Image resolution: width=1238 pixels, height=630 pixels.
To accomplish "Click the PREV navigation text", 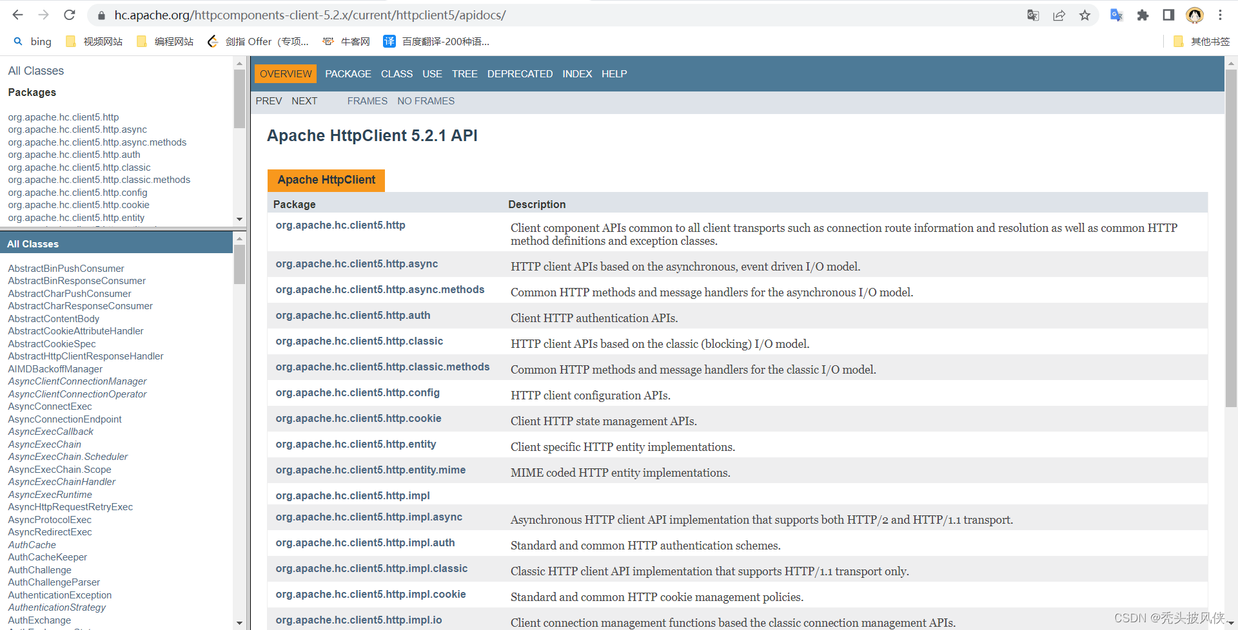I will coord(269,100).
